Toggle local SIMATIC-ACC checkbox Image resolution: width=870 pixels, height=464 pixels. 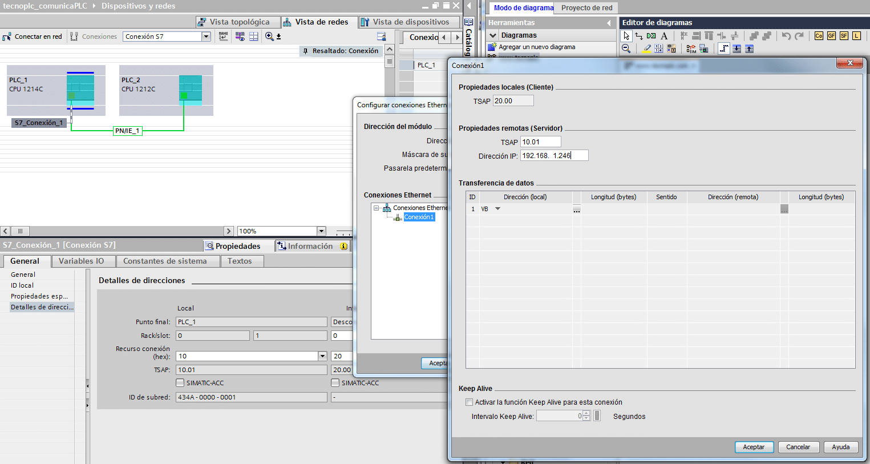180,383
